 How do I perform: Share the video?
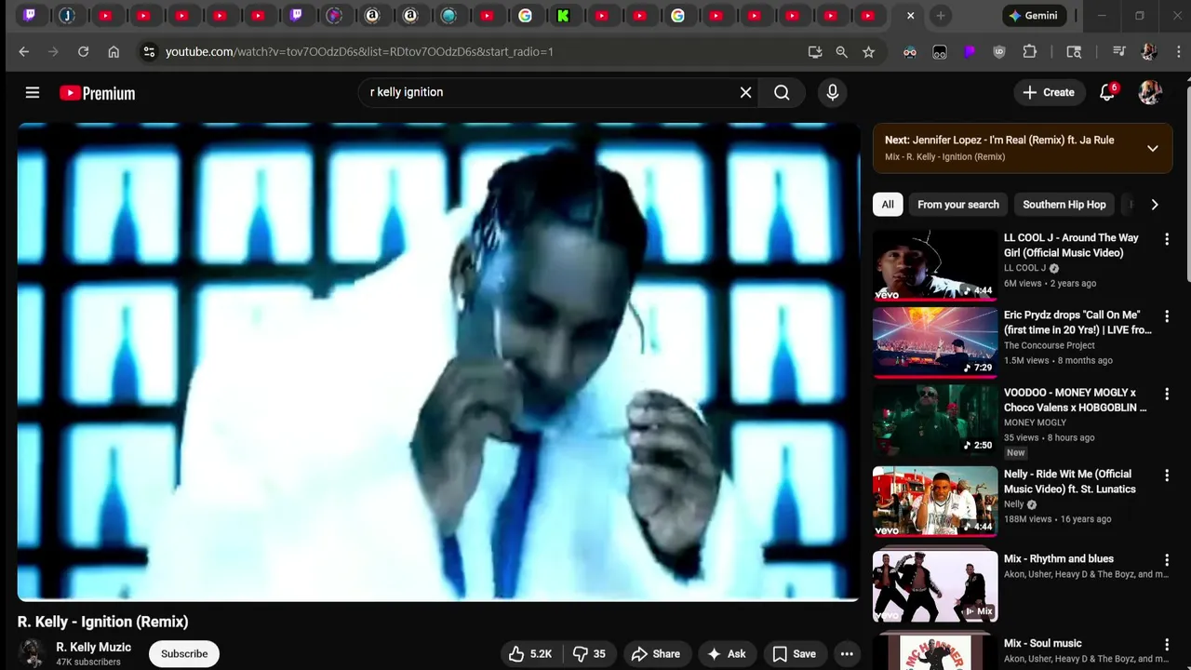pos(656,653)
